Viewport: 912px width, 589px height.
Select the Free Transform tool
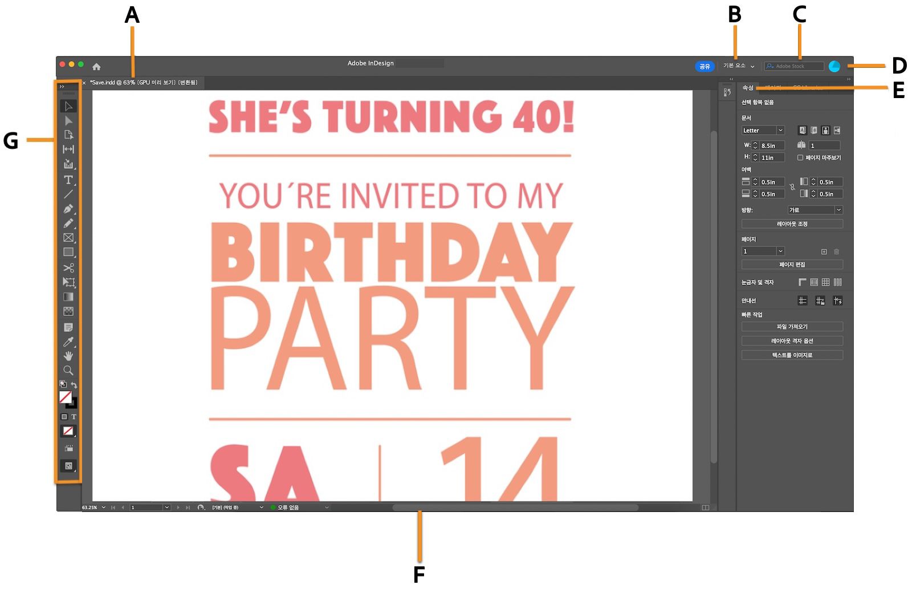click(x=68, y=282)
